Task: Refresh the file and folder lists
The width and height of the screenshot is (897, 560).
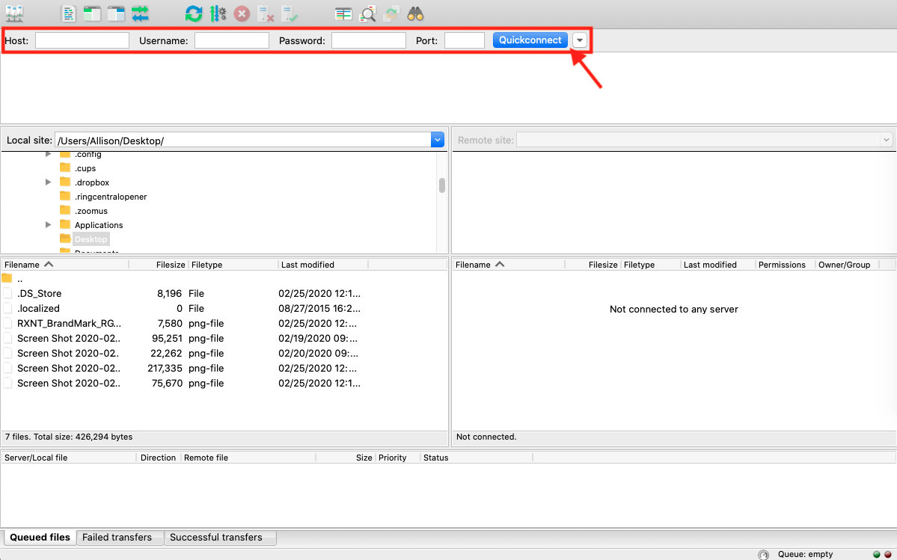Action: click(194, 13)
